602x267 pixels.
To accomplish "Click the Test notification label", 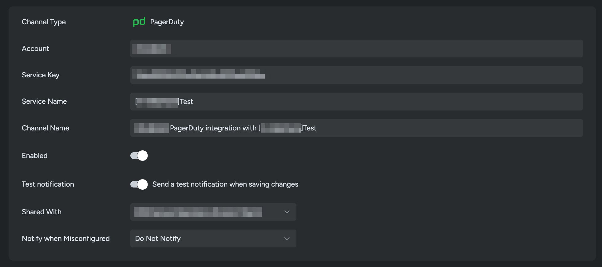I will (48, 184).
